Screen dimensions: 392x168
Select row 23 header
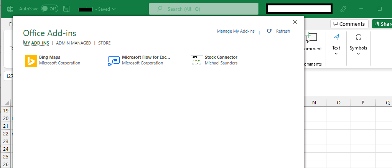tap(6, 141)
